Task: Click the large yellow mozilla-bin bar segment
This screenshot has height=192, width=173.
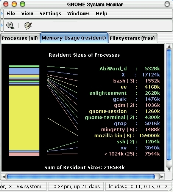Action: [24, 118]
